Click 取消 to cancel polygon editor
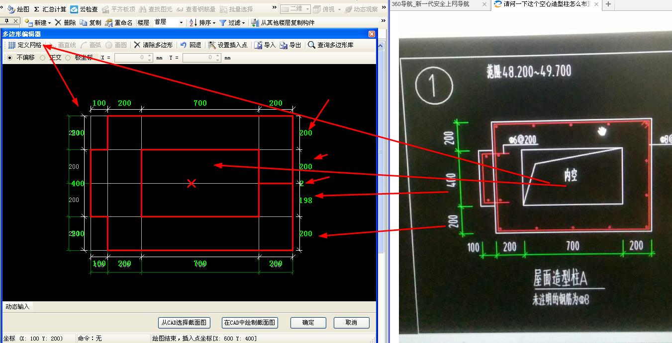This screenshot has height=343, width=672. (x=351, y=323)
